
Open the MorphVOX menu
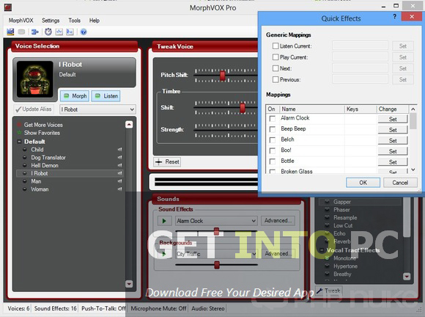(21, 21)
